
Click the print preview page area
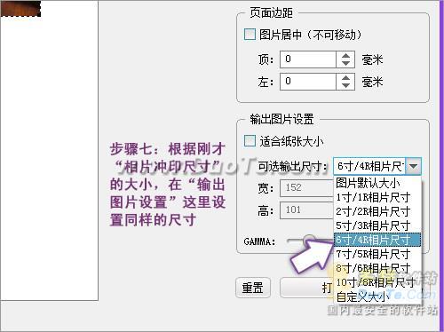pyautogui.click(x=49, y=150)
